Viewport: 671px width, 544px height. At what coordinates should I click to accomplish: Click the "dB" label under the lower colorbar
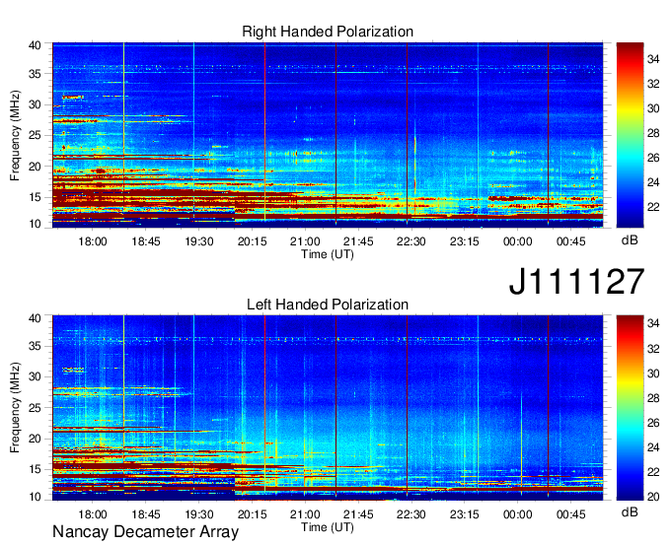(x=630, y=511)
